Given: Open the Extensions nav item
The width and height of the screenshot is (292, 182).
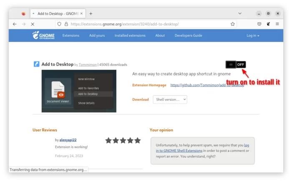Looking at the screenshot, I should coord(71,35).
